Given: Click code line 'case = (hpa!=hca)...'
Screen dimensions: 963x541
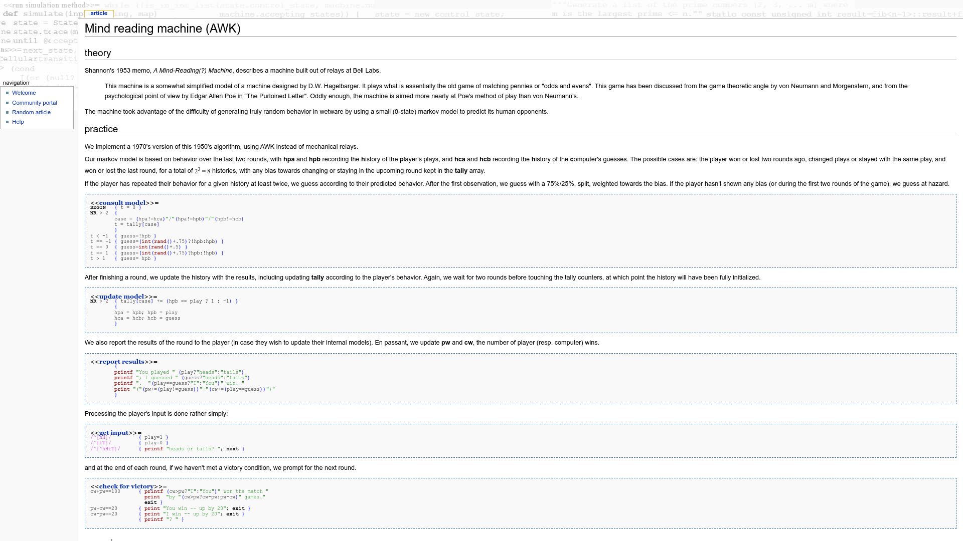Looking at the screenshot, I should [179, 219].
